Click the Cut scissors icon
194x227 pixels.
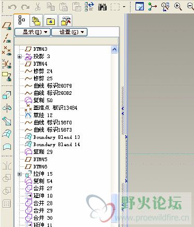[38, 7]
